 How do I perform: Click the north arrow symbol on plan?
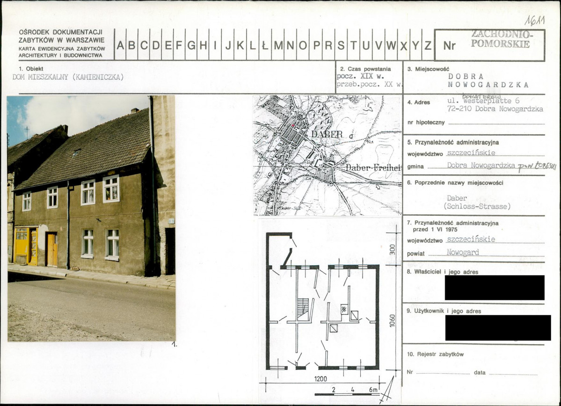tap(387, 390)
